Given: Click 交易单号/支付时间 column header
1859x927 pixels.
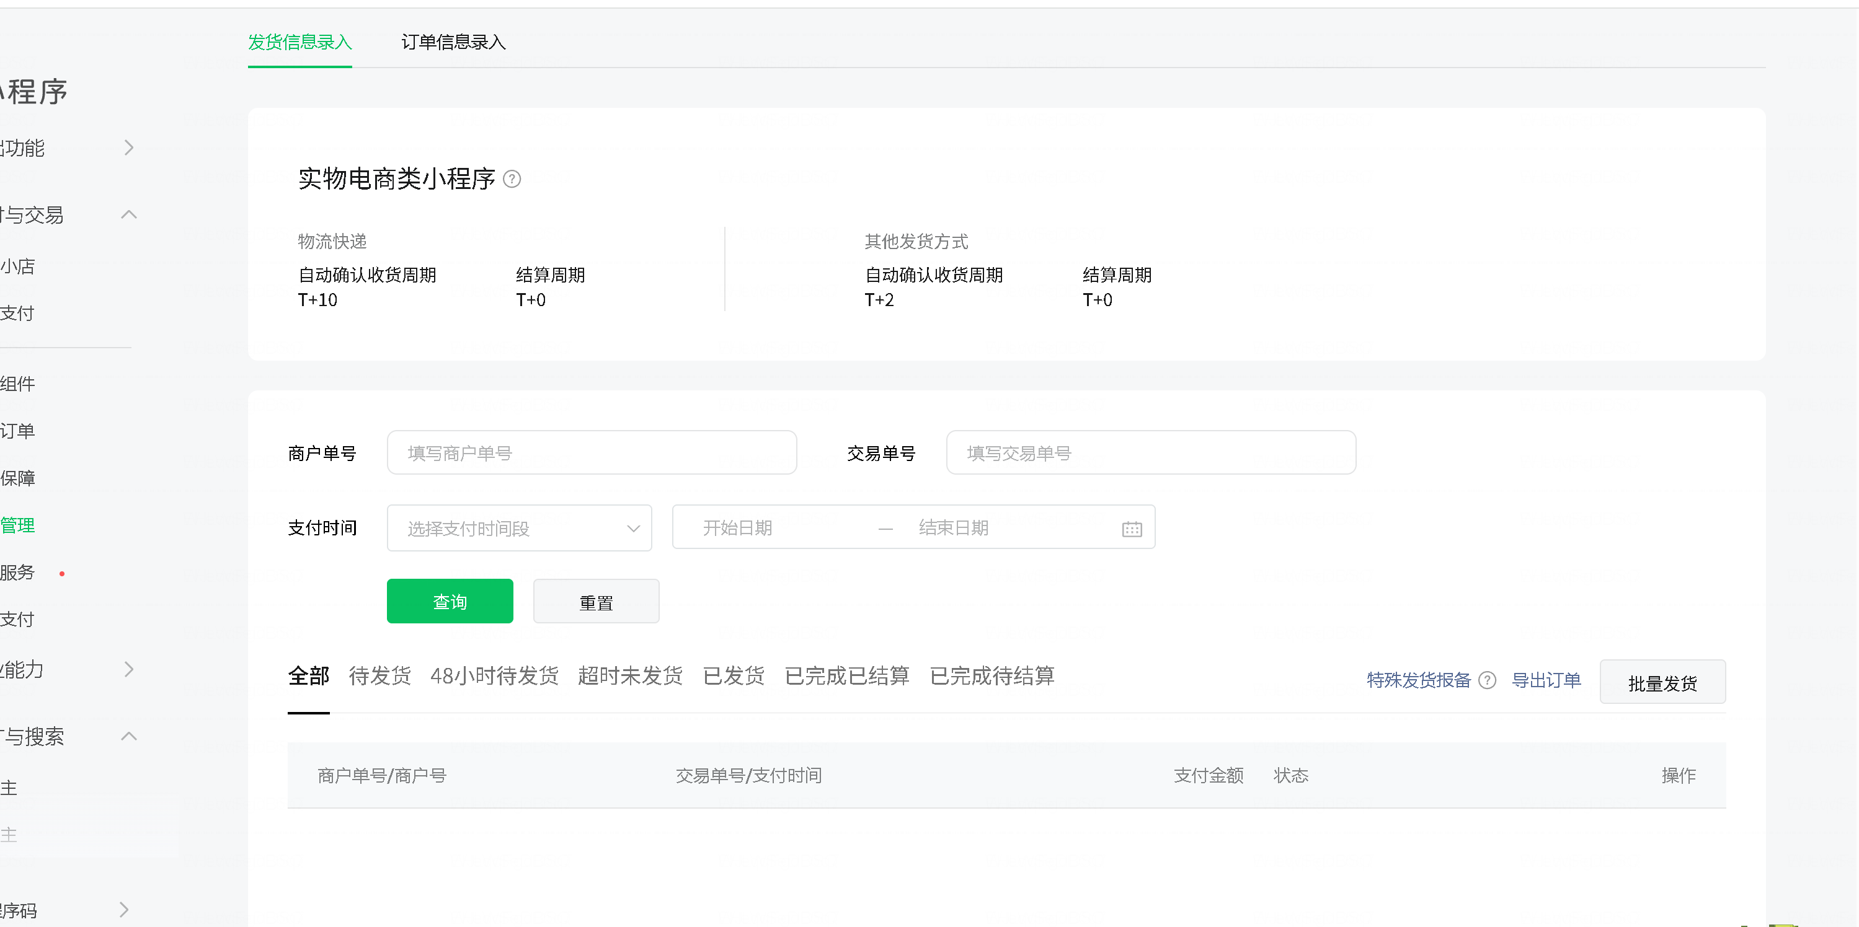Looking at the screenshot, I should click(x=748, y=776).
